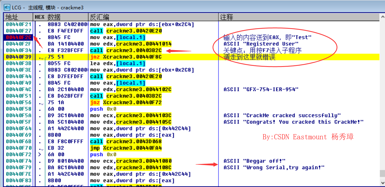Click the scrollbar up arrow in the disassembly pane
385x187 pixels.
382,17
